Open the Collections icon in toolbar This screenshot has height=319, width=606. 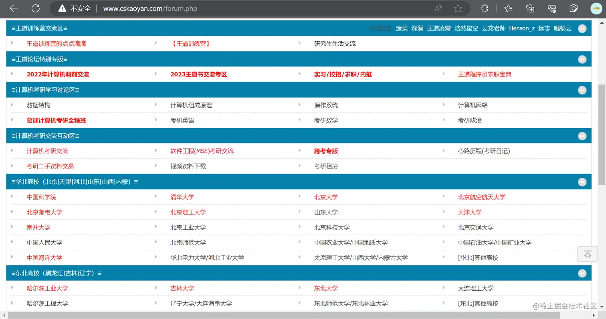point(530,8)
